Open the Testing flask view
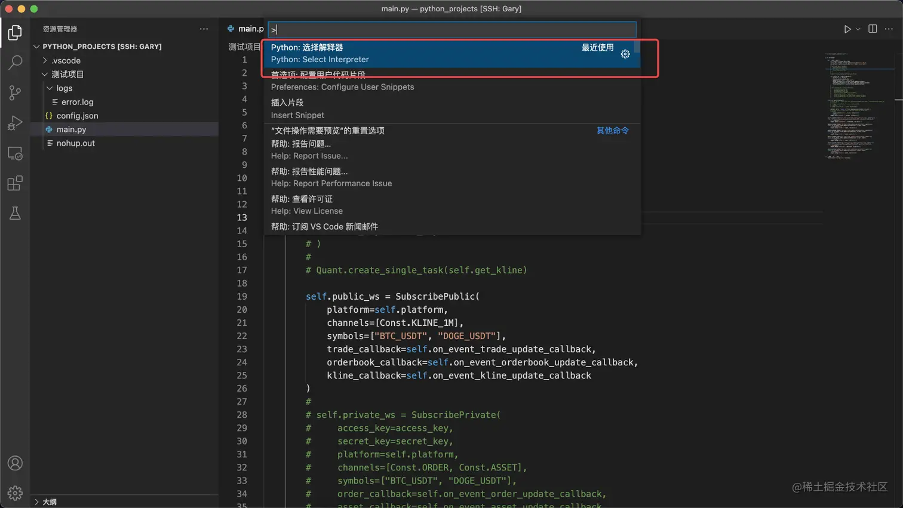Viewport: 903px width, 508px height. tap(15, 213)
